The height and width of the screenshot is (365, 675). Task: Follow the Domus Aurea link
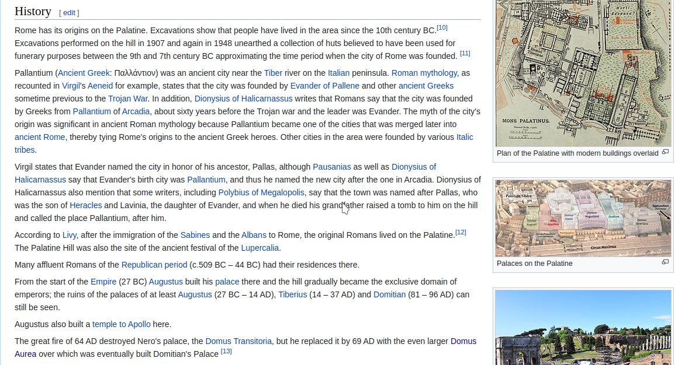point(463,342)
